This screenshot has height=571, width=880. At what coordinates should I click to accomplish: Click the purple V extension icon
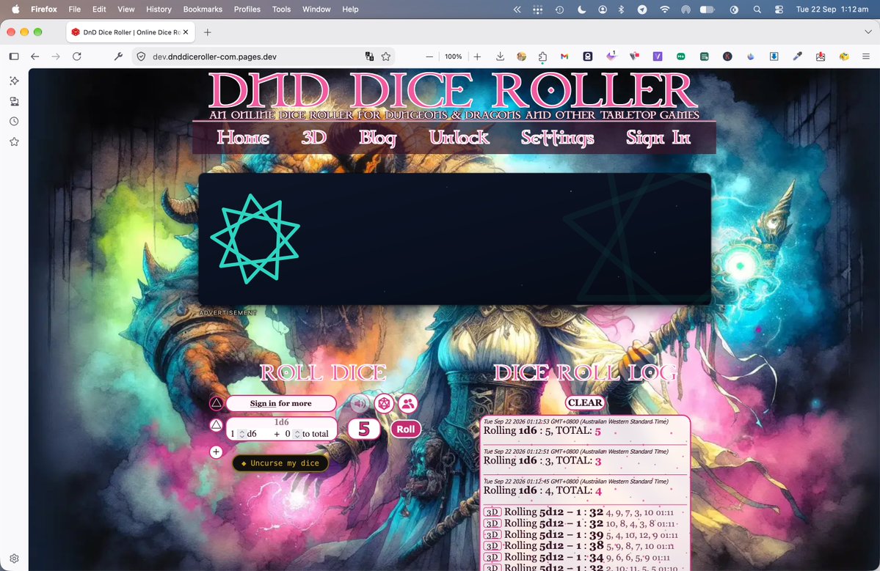point(657,56)
